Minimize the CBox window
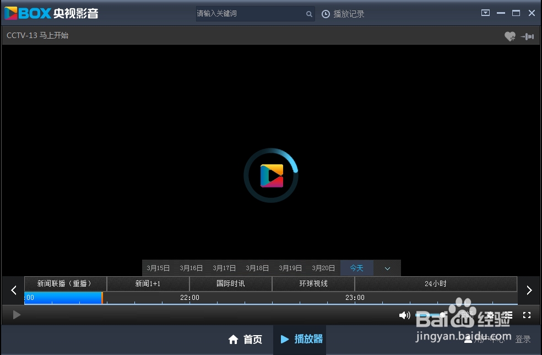542x355 pixels. click(x=501, y=13)
